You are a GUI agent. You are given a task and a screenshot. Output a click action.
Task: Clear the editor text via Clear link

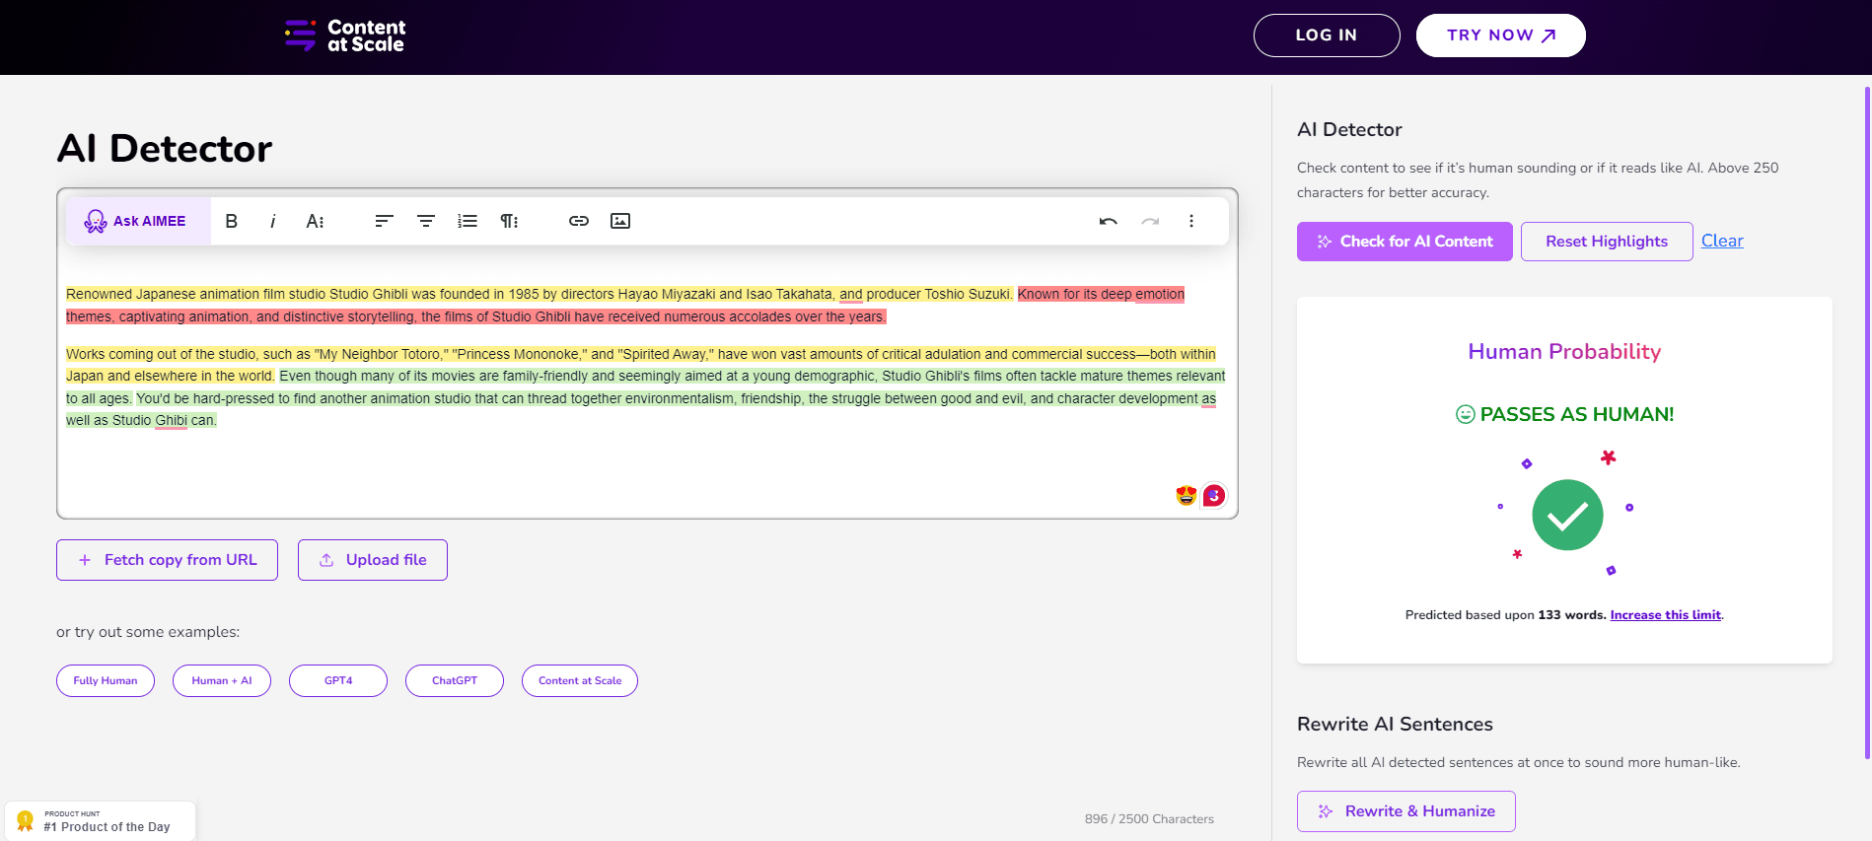point(1722,241)
